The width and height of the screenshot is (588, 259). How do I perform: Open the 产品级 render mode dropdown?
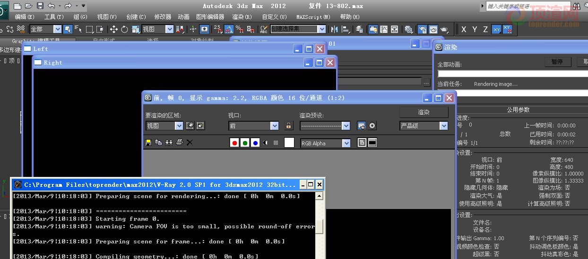tap(443, 125)
